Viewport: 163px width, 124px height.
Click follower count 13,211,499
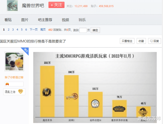pyautogui.click(x=81, y=6)
